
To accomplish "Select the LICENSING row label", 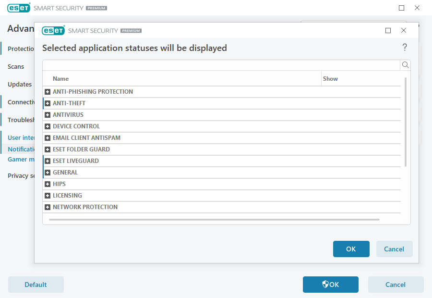I will point(68,196).
